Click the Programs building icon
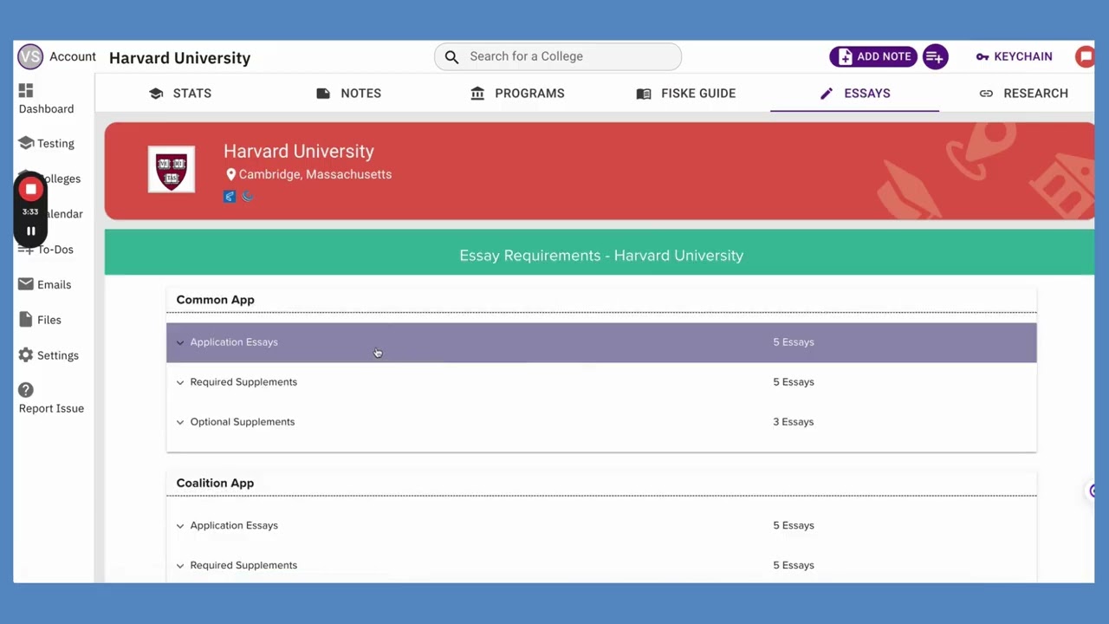1109x624 pixels. point(477,93)
